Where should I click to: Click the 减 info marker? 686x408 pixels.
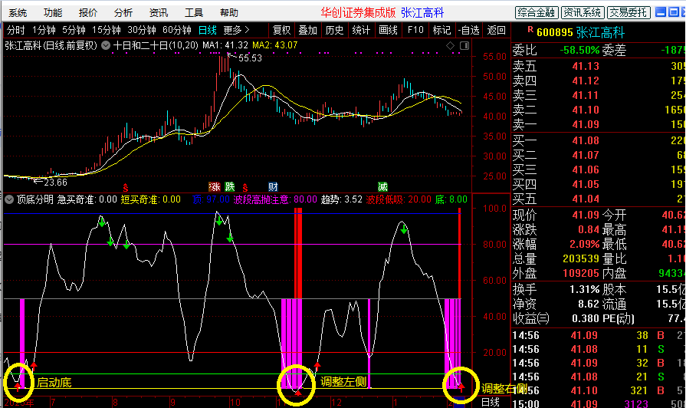click(382, 187)
